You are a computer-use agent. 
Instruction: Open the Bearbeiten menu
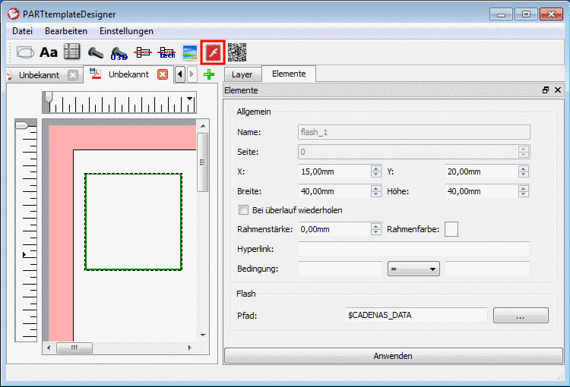(x=66, y=31)
